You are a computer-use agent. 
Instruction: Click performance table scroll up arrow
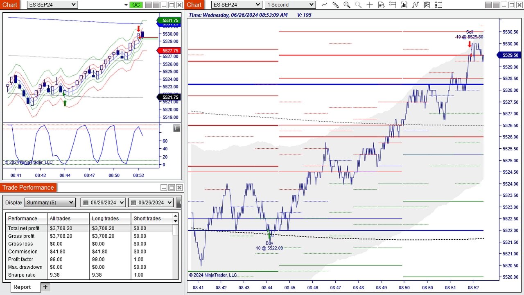click(x=176, y=216)
